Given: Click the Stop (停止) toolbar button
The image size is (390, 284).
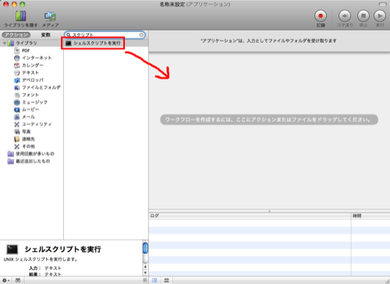Looking at the screenshot, I should point(363,16).
